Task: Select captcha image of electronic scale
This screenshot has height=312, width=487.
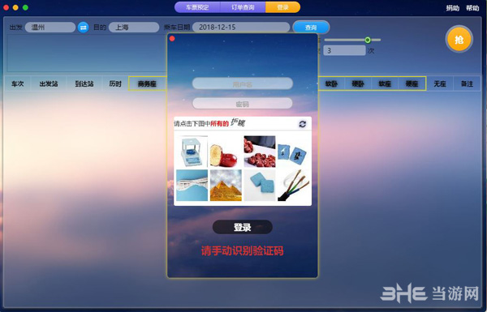Action: click(x=192, y=152)
